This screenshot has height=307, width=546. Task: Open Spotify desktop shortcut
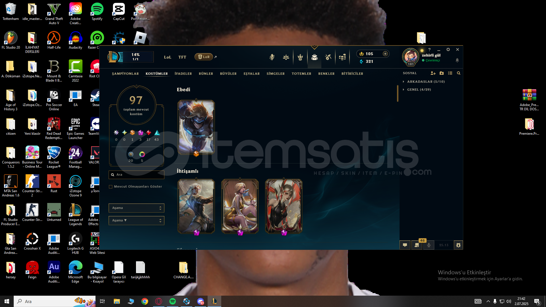tap(97, 12)
